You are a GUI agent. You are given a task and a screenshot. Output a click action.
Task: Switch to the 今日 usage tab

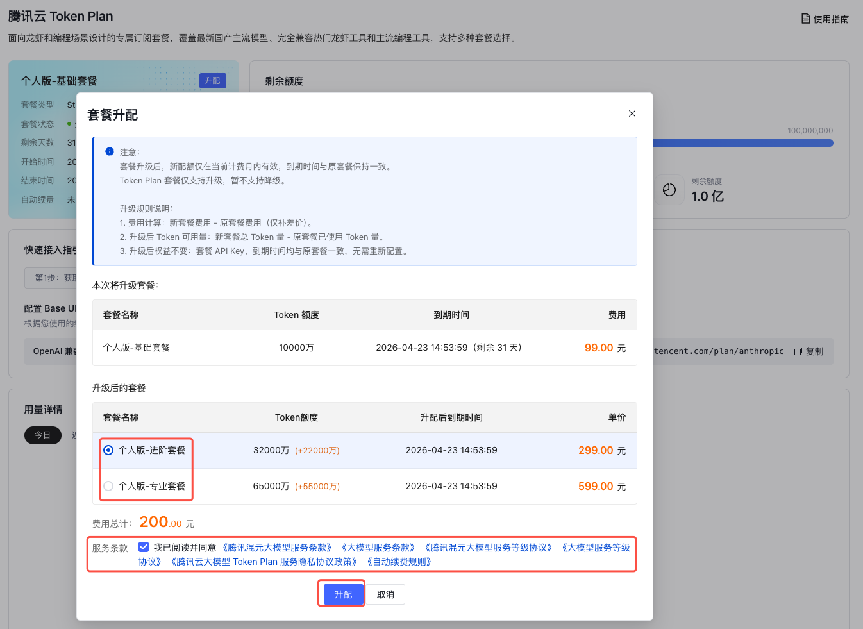tap(43, 435)
